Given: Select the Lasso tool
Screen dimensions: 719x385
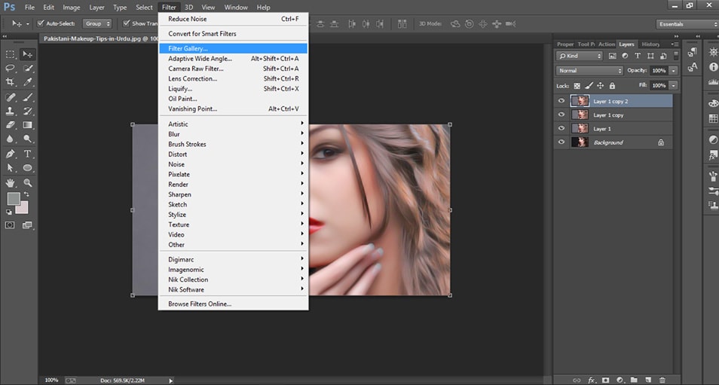Looking at the screenshot, I should 11,68.
